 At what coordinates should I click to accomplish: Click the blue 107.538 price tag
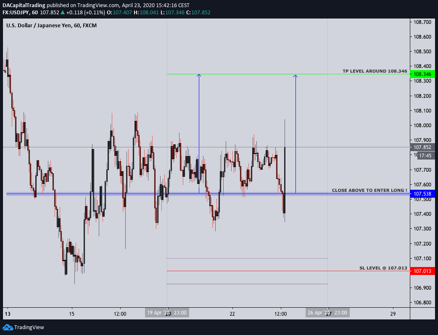point(422,194)
